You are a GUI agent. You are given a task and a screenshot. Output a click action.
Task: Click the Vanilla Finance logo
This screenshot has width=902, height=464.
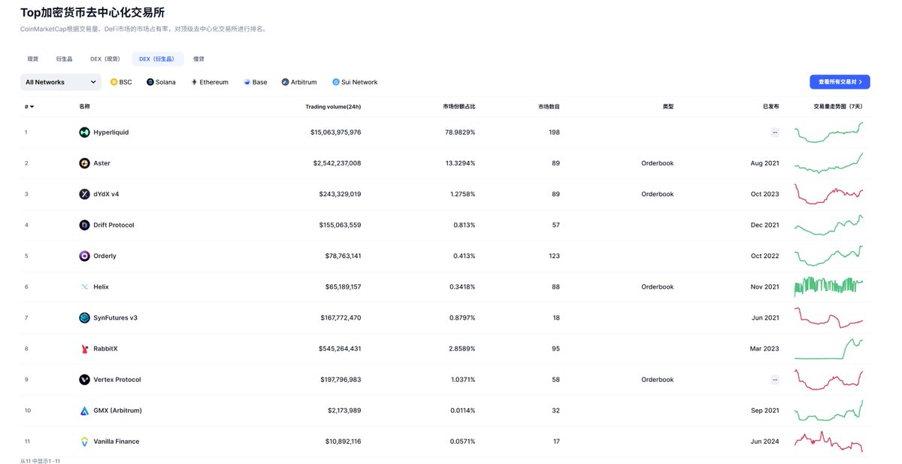84,441
